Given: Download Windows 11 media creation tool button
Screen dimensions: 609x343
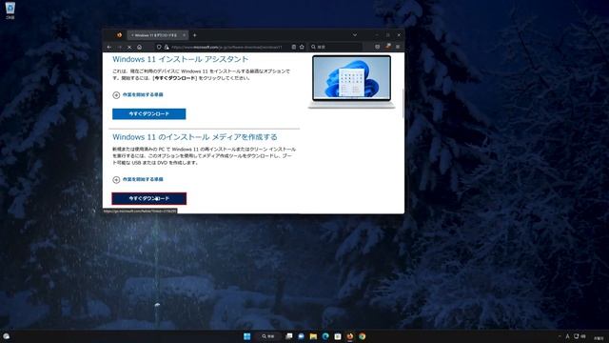Looking at the screenshot, I should [149, 199].
